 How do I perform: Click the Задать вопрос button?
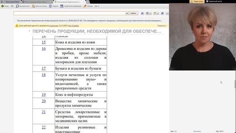click(x=197, y=1)
